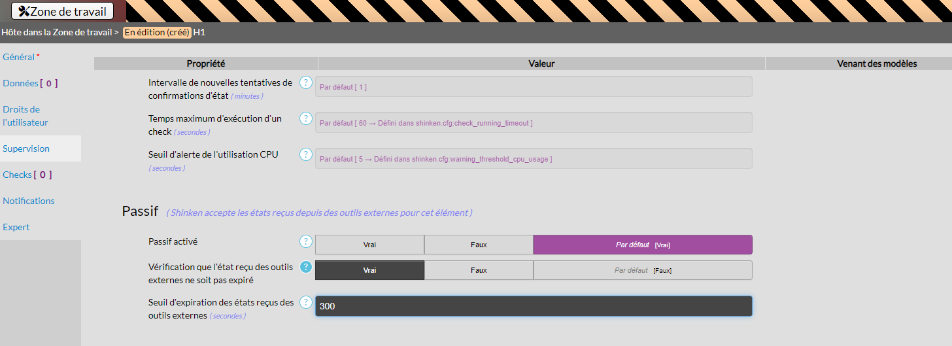Choose Faux for Vérification état non expiré
This screenshot has height=346, width=952.
point(479,270)
